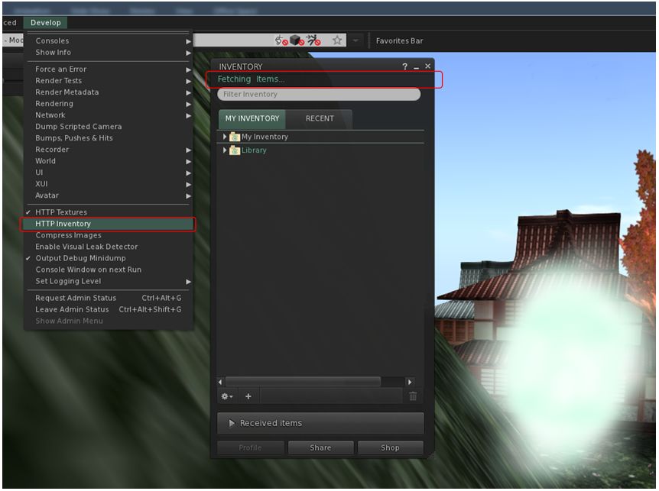Click the no-push status icon
This screenshot has width=659, height=491.
point(313,40)
